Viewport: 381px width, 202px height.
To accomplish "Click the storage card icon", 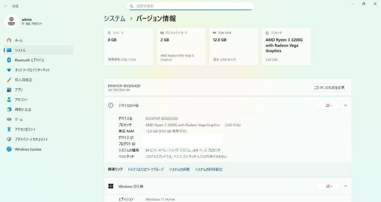I will coord(109,33).
